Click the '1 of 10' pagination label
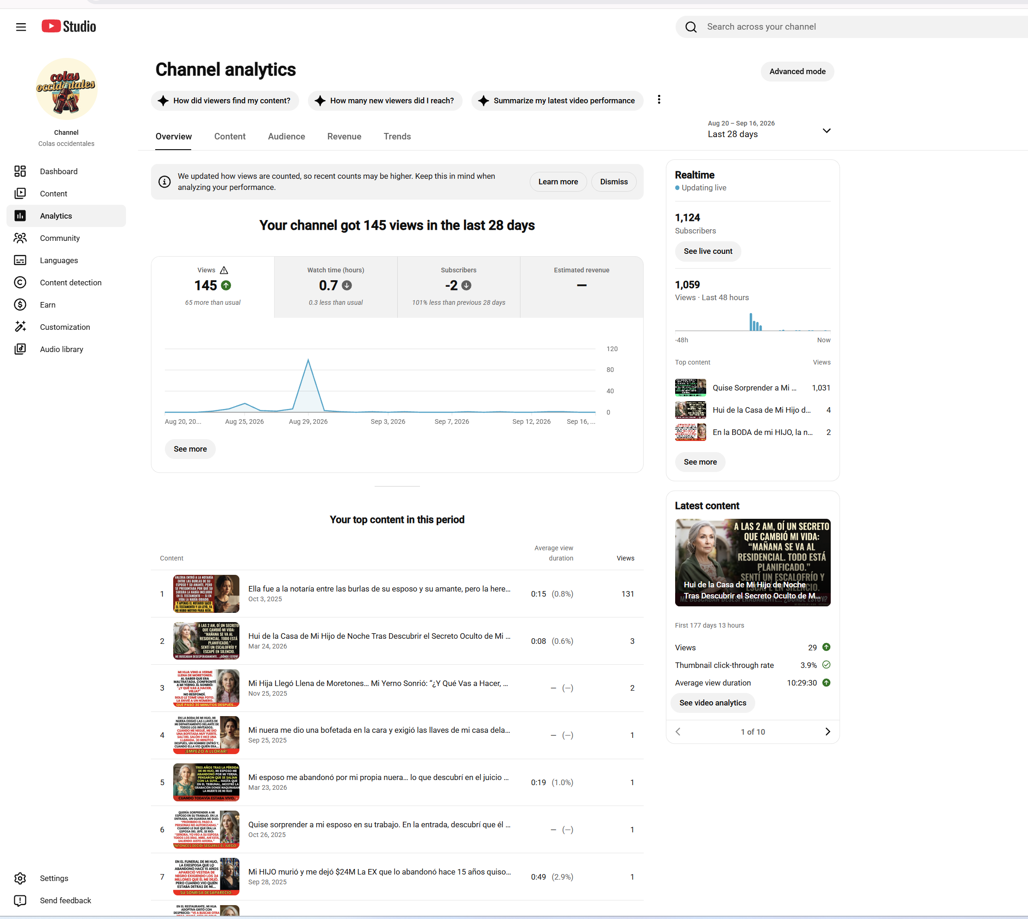Screen dimensions: 1028x919 pyautogui.click(x=752, y=732)
